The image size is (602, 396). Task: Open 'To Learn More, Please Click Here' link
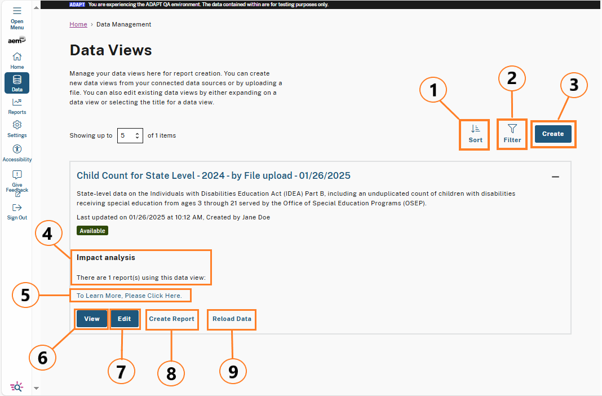pyautogui.click(x=130, y=295)
